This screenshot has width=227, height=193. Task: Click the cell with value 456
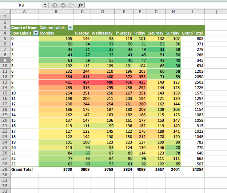coord(124,82)
